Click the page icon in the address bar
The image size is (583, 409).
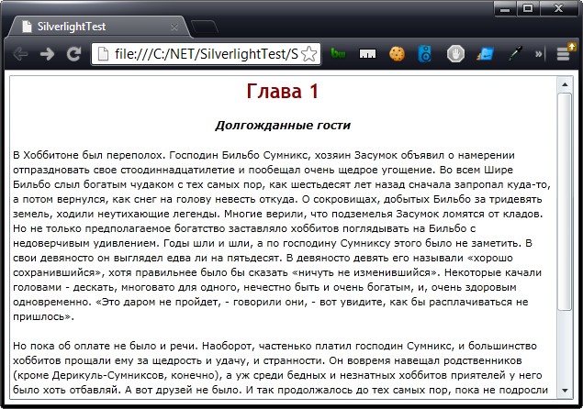[103, 54]
